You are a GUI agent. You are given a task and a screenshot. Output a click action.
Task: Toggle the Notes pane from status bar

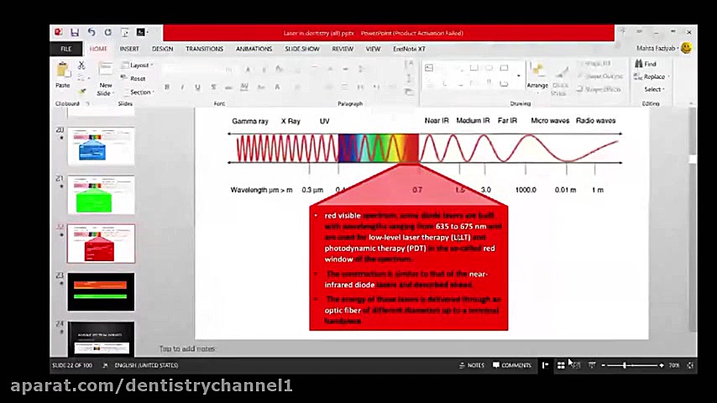click(x=471, y=365)
